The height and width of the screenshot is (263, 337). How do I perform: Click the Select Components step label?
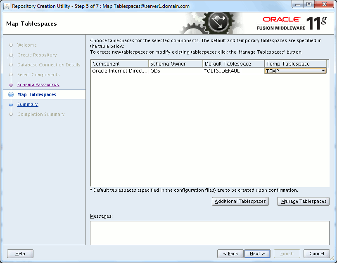pos(38,75)
